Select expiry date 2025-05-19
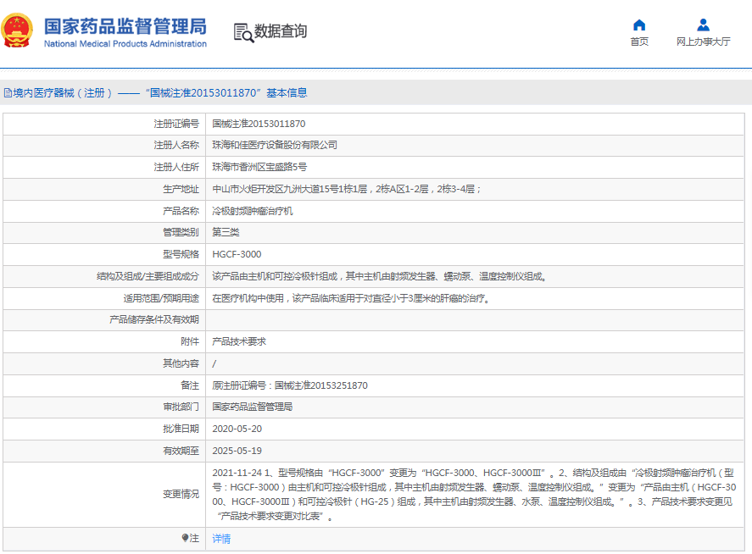 tap(237, 451)
